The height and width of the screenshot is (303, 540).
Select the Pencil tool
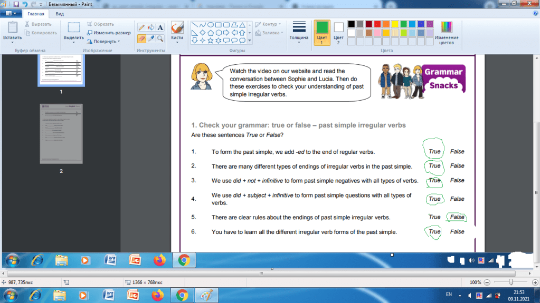point(141,27)
